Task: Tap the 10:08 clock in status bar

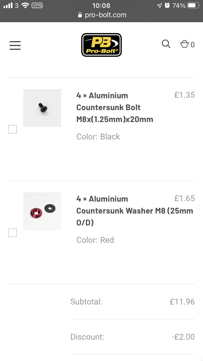Action: pos(101,5)
